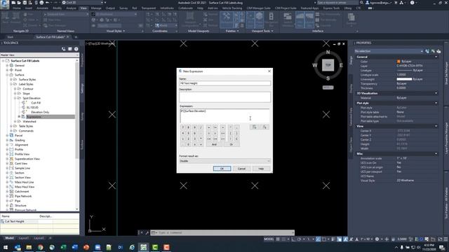Screen dimensions: 449x252
Task: Open the Master View dropdown in Toolspace
Action: point(39,55)
